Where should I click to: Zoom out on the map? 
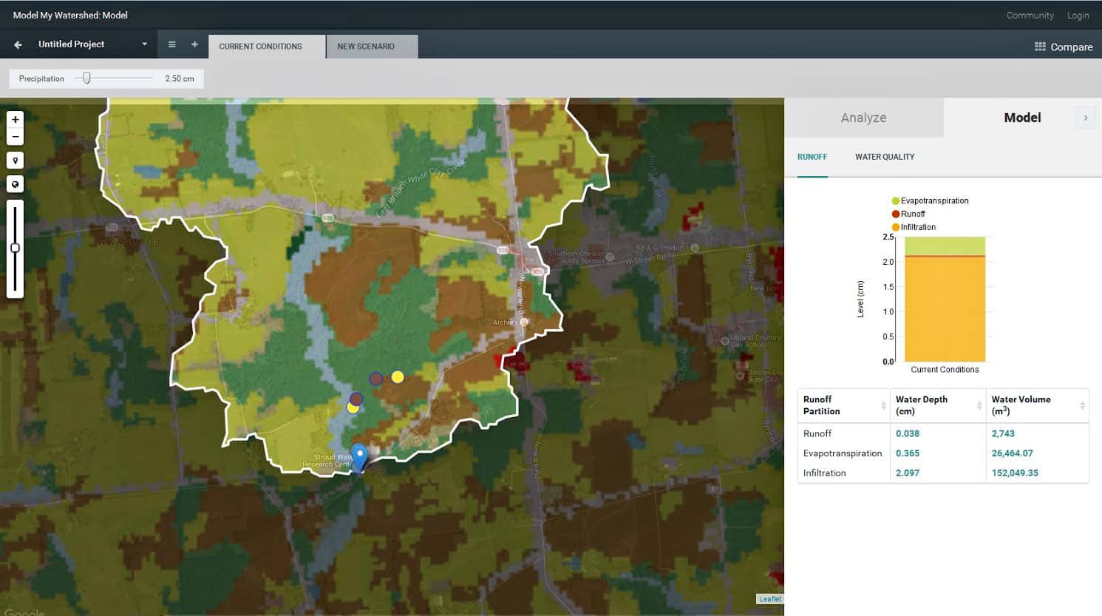[x=15, y=137]
